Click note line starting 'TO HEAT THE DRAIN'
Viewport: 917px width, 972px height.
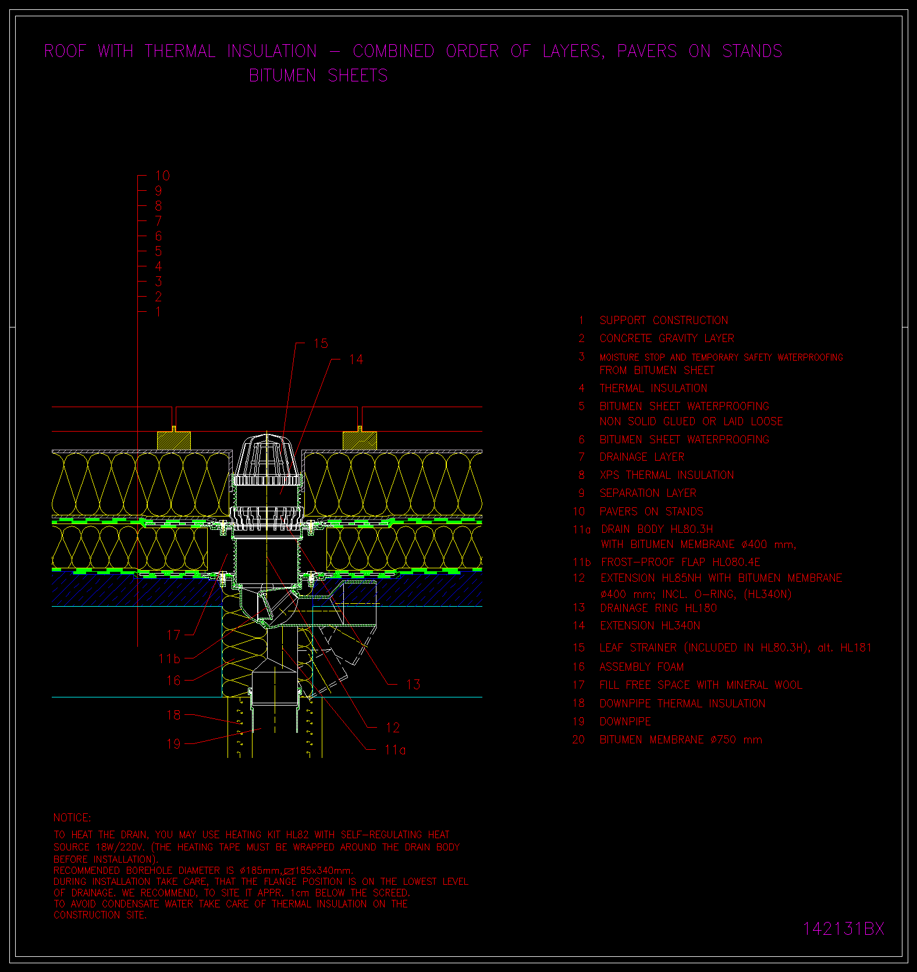(251, 835)
